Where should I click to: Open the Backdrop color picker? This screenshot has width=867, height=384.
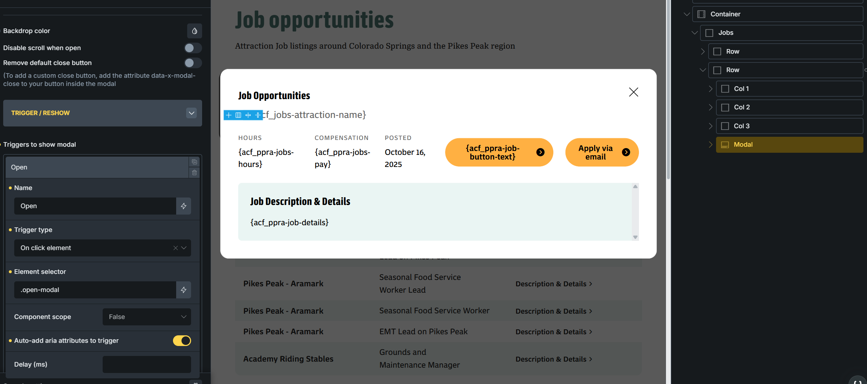coord(194,31)
